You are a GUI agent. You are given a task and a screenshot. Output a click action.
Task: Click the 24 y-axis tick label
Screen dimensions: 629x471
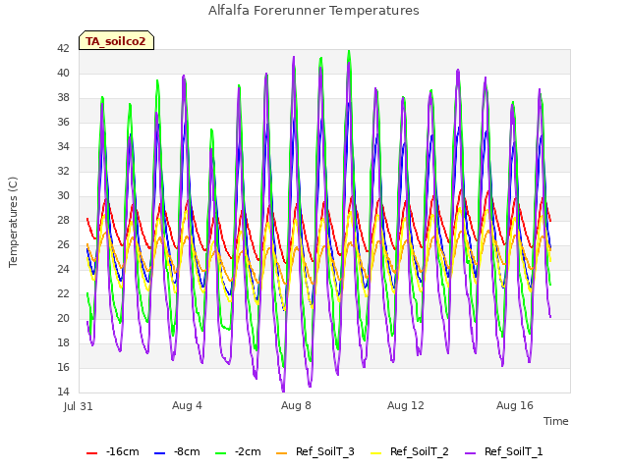coord(63,269)
